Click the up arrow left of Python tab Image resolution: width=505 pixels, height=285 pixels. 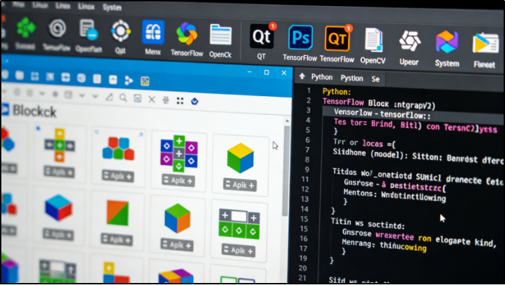[x=302, y=76]
